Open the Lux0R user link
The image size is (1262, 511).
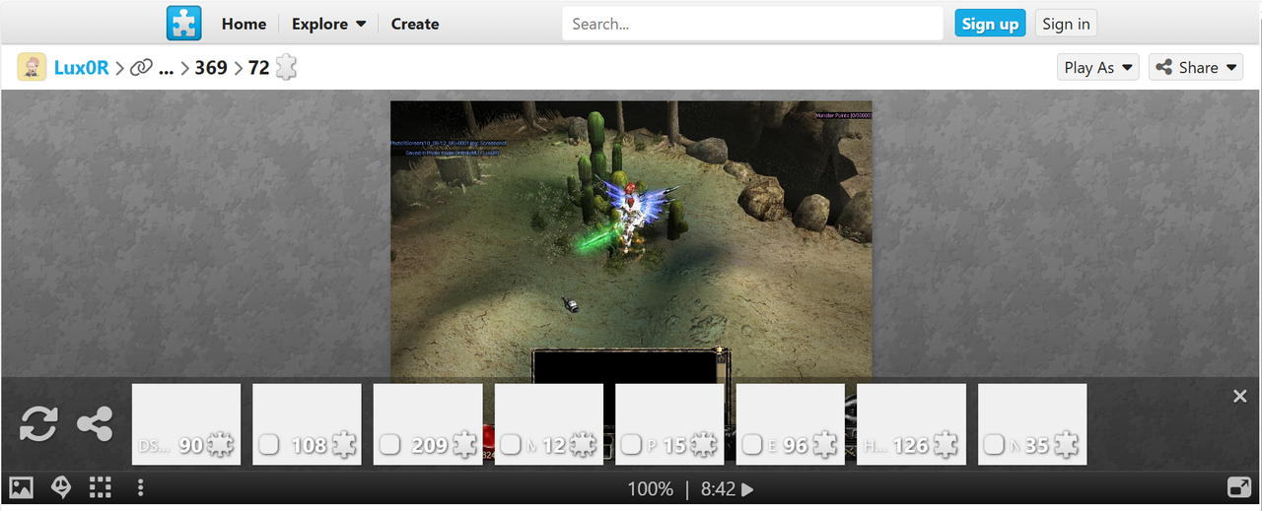[82, 68]
